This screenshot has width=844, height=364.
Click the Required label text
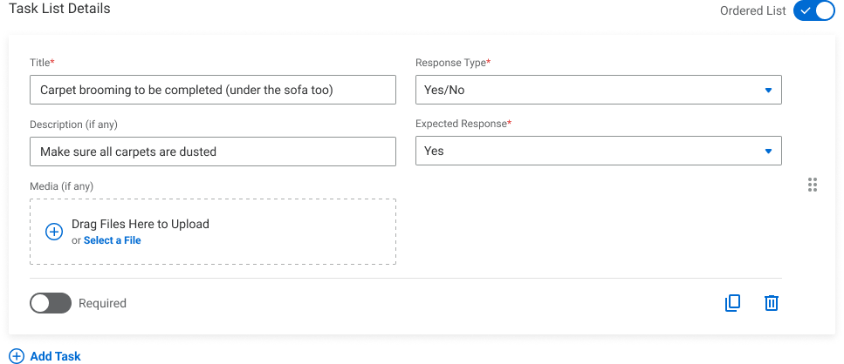[x=102, y=304]
